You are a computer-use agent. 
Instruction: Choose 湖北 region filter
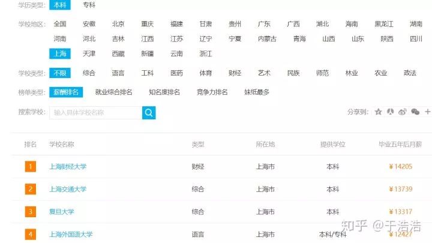click(x=323, y=24)
